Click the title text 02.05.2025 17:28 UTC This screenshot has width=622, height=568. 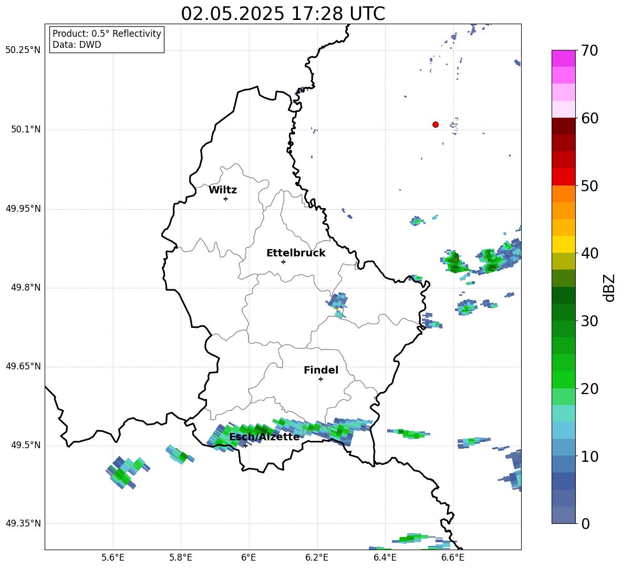pyautogui.click(x=283, y=14)
